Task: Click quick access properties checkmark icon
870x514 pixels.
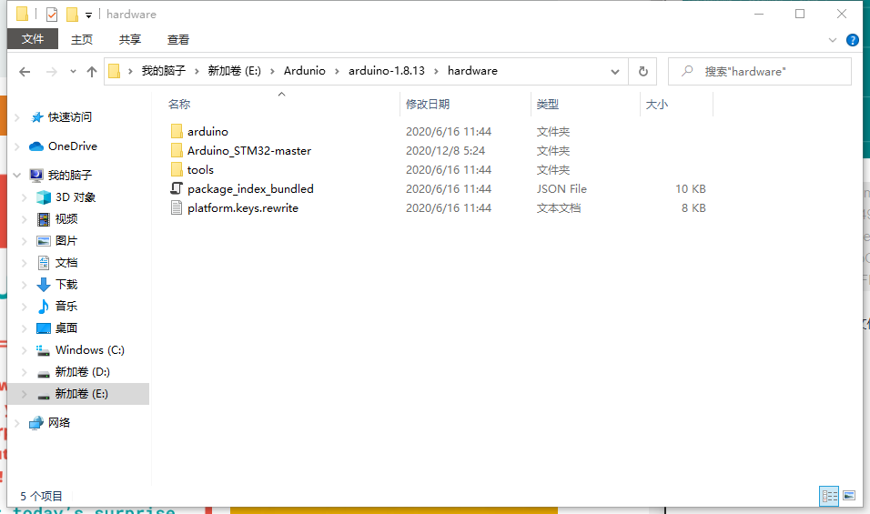Action: (52, 15)
